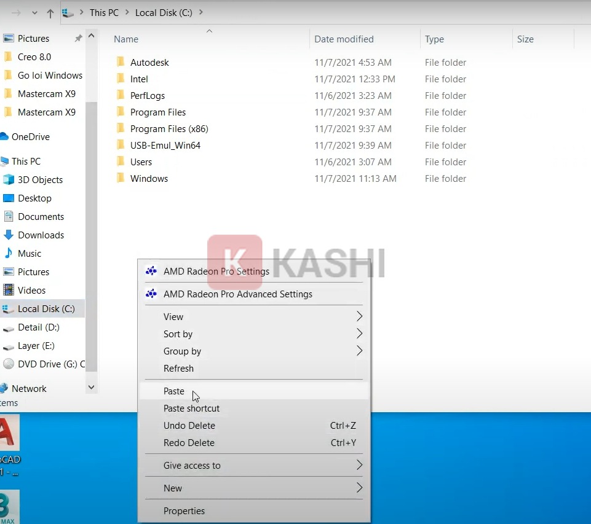Expand the Sort by submenu
This screenshot has width=591, height=524.
click(178, 334)
